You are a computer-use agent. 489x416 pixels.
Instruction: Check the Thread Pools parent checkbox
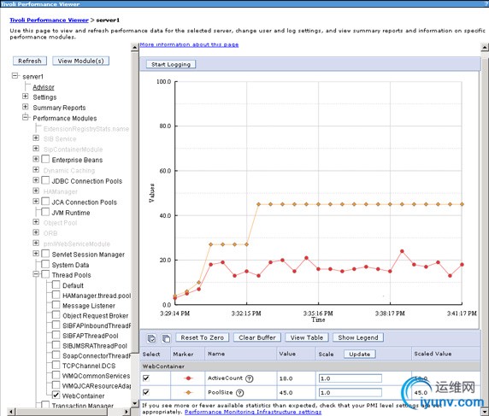tap(45, 274)
